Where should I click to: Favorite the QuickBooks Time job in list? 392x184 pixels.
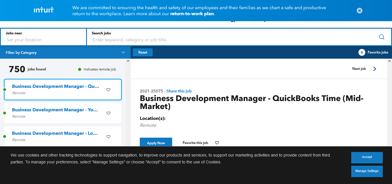[x=108, y=90]
